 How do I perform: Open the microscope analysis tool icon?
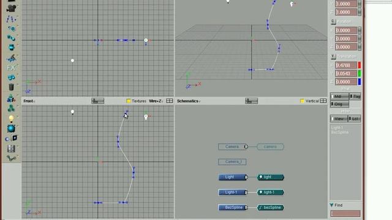[11, 58]
